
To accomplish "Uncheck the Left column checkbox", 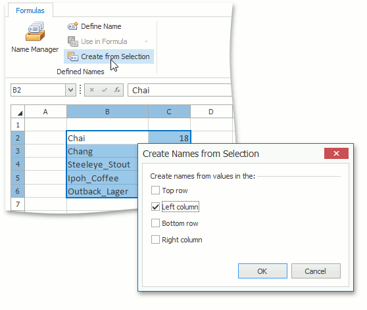I will (x=155, y=207).
